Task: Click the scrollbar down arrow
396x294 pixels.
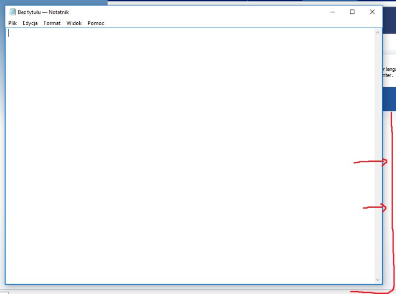Action: click(378, 280)
